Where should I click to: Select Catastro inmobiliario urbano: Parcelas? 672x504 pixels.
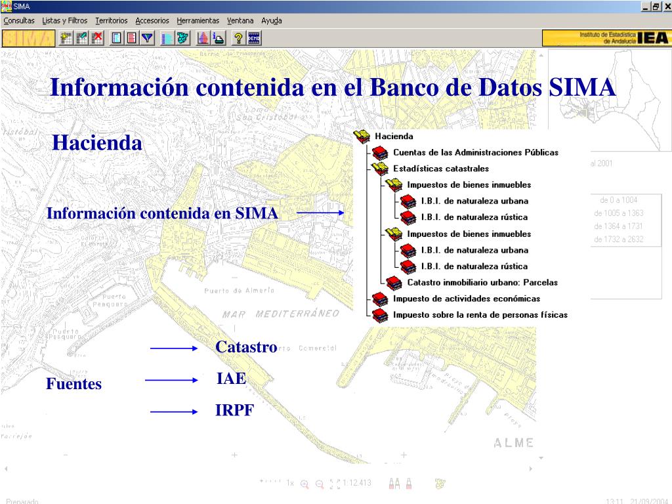482,282
